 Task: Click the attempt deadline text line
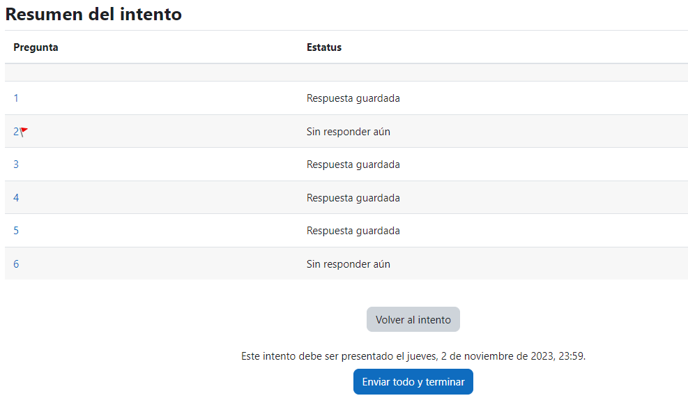[x=413, y=356]
